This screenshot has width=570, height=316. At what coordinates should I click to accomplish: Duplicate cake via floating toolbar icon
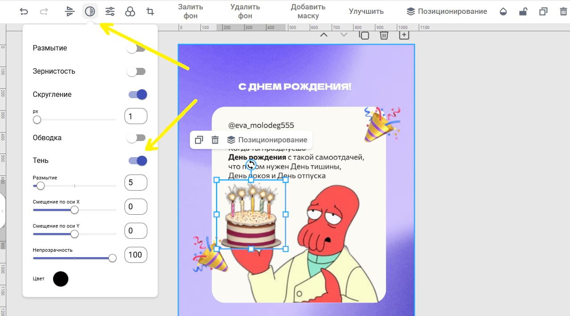pyautogui.click(x=199, y=140)
